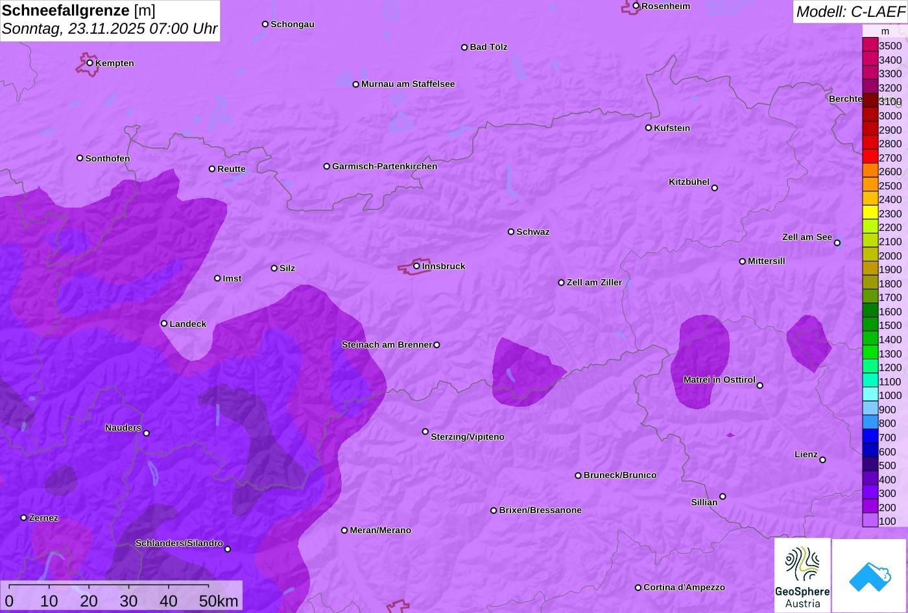Click the bright red 2700 legend swatch
The image size is (908, 613).
coord(870,156)
